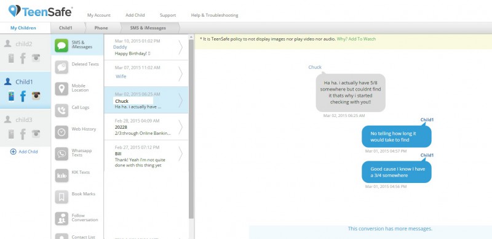Open the Whatsapp Texts icon

pyautogui.click(x=61, y=154)
